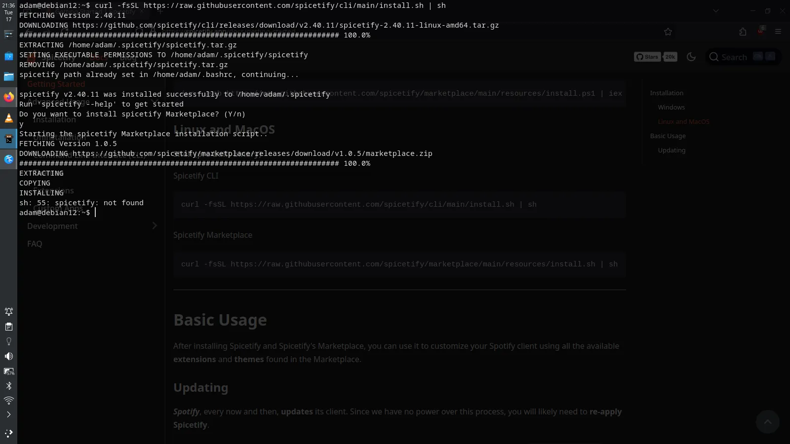Screen dimensions: 790x444
Task: Launch VLC from the side panel
Action: [x=9, y=117]
